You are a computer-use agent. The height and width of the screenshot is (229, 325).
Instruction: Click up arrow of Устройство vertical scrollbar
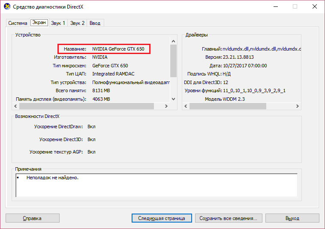pos(174,41)
